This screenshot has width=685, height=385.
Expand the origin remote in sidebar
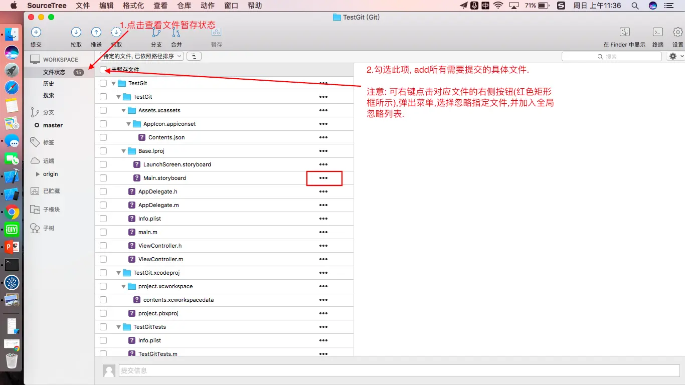(x=38, y=174)
